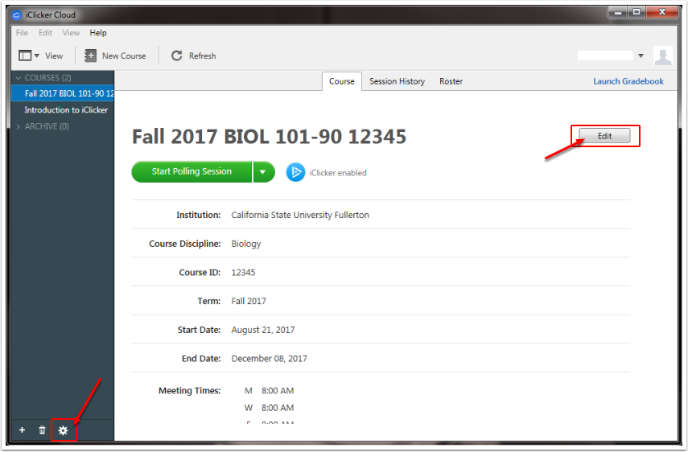Switch to the Course tab
The image size is (688, 452).
[342, 81]
